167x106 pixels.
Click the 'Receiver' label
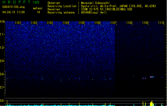[54, 9]
